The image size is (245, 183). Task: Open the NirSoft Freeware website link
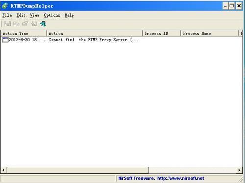(161, 178)
